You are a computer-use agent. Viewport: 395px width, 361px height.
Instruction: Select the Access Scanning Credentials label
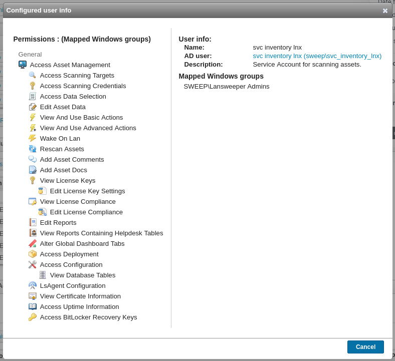(83, 86)
